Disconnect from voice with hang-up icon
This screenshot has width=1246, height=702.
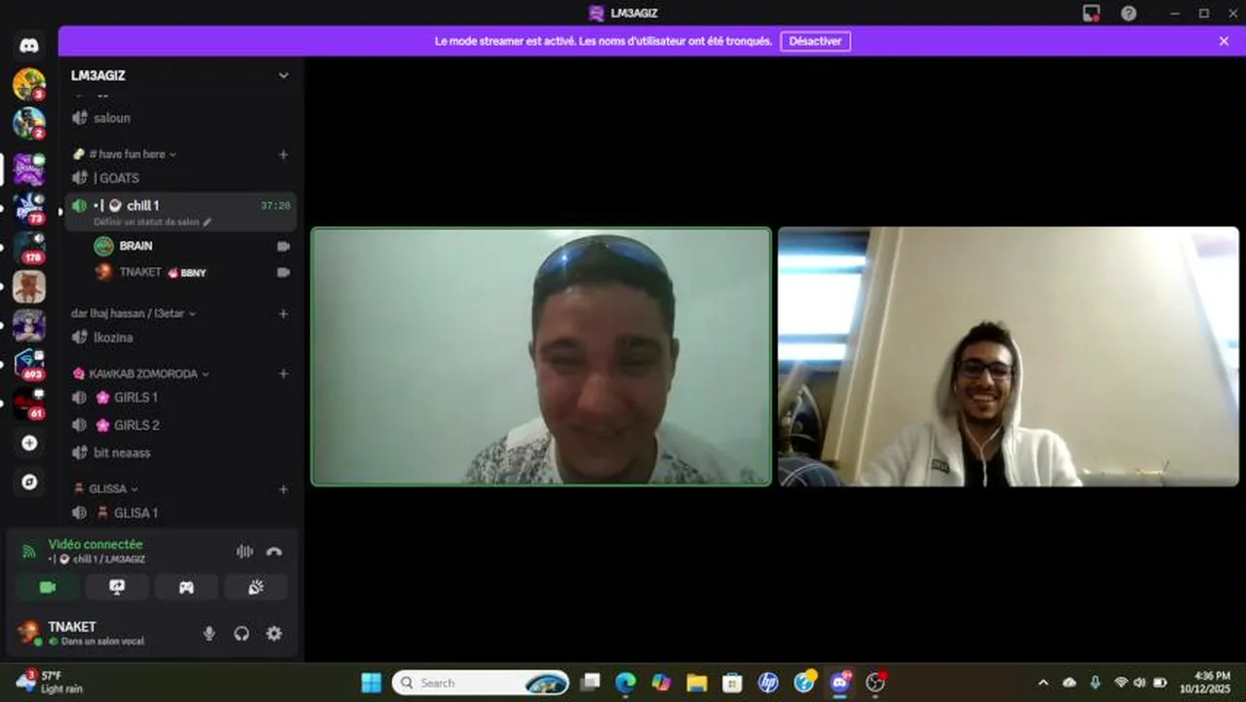click(274, 551)
